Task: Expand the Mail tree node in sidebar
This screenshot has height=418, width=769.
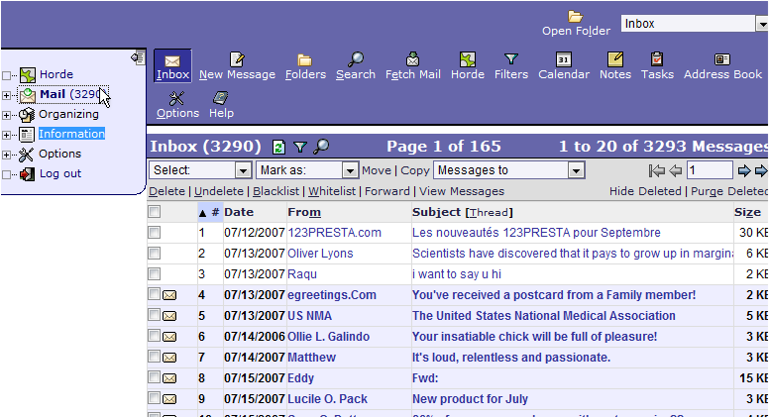Action: (x=7, y=95)
